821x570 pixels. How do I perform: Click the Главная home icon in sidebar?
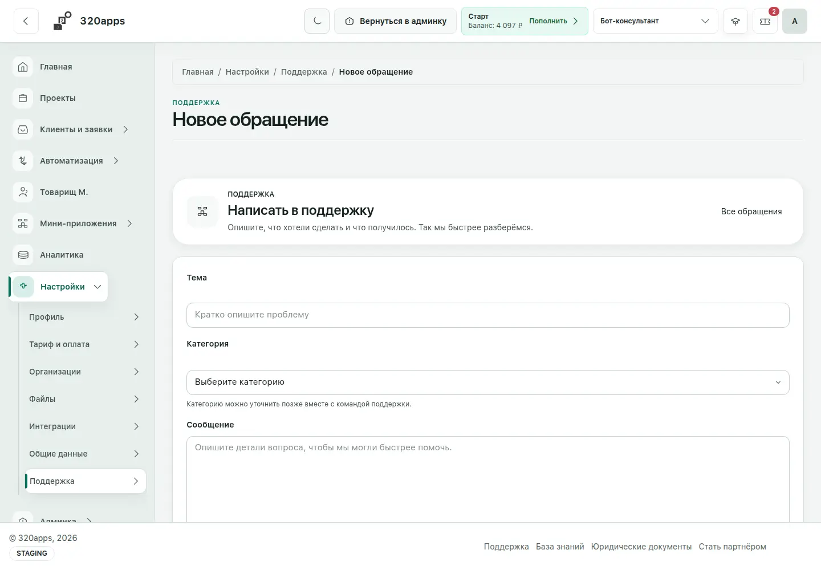tap(23, 67)
